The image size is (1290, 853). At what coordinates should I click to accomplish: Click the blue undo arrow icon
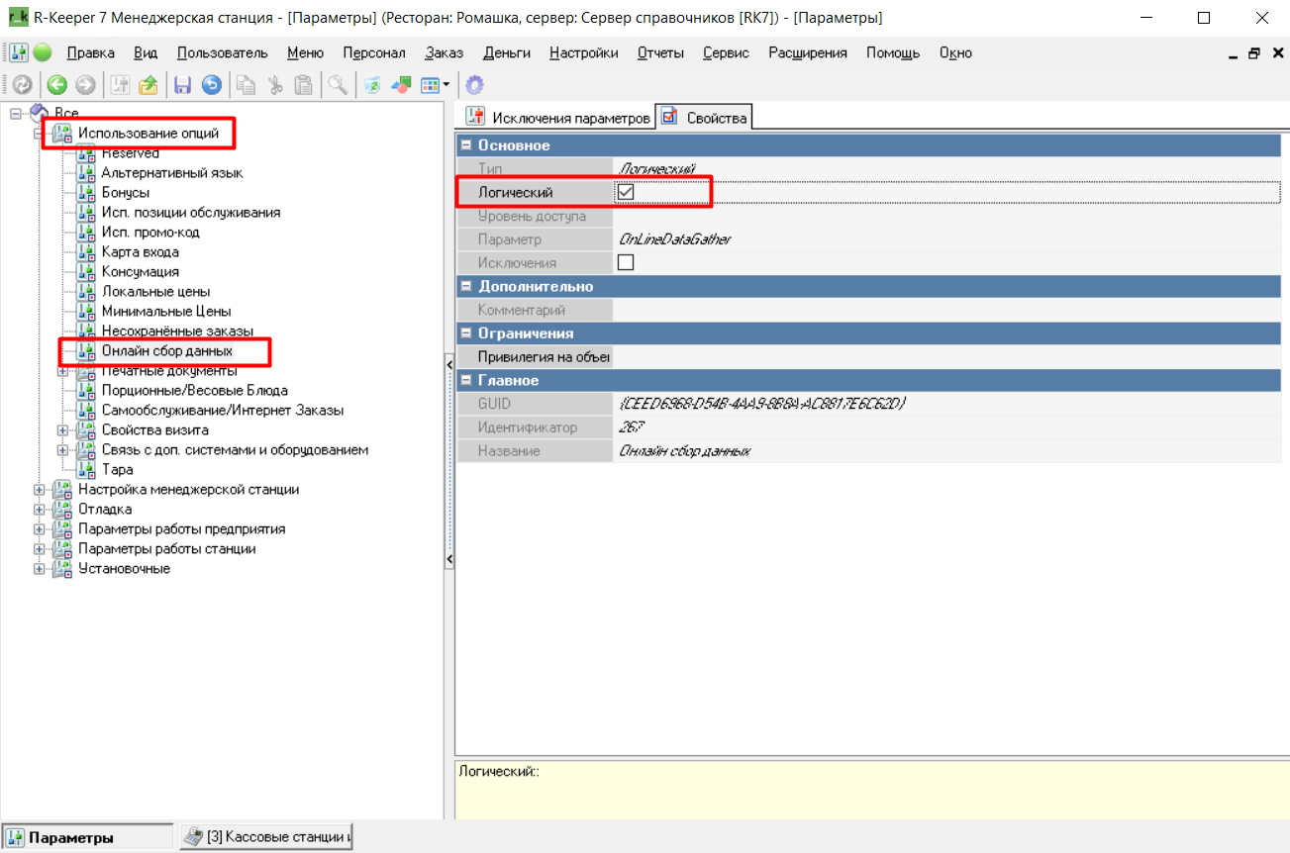[x=211, y=85]
